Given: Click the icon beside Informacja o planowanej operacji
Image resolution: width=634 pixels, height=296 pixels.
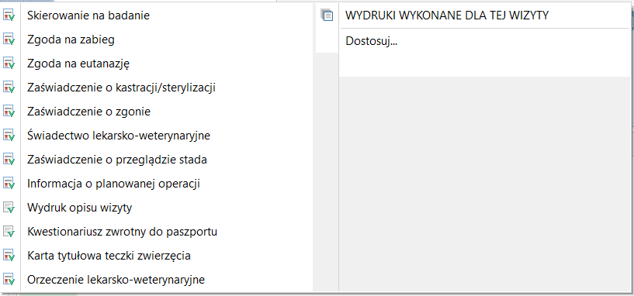Looking at the screenshot, I should pos(9,184).
